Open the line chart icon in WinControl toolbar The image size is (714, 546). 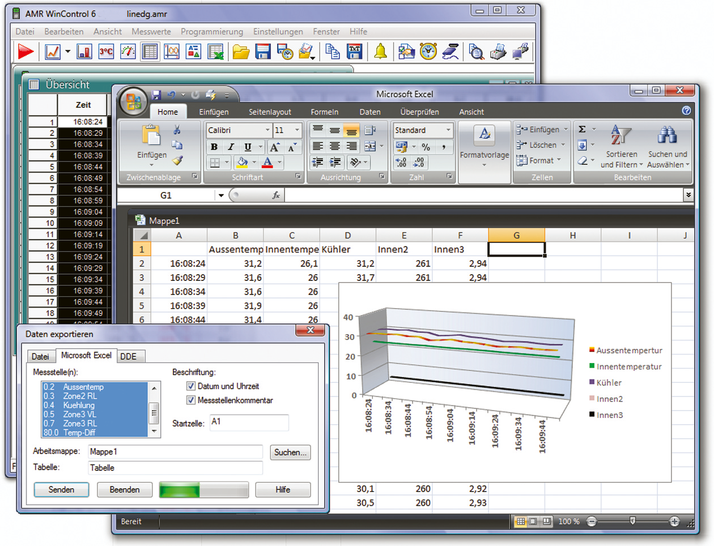53,52
